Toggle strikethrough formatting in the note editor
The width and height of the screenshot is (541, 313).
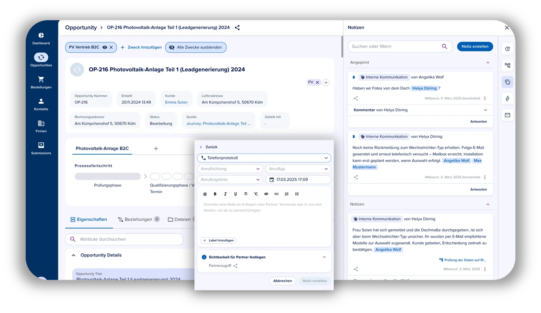click(246, 194)
